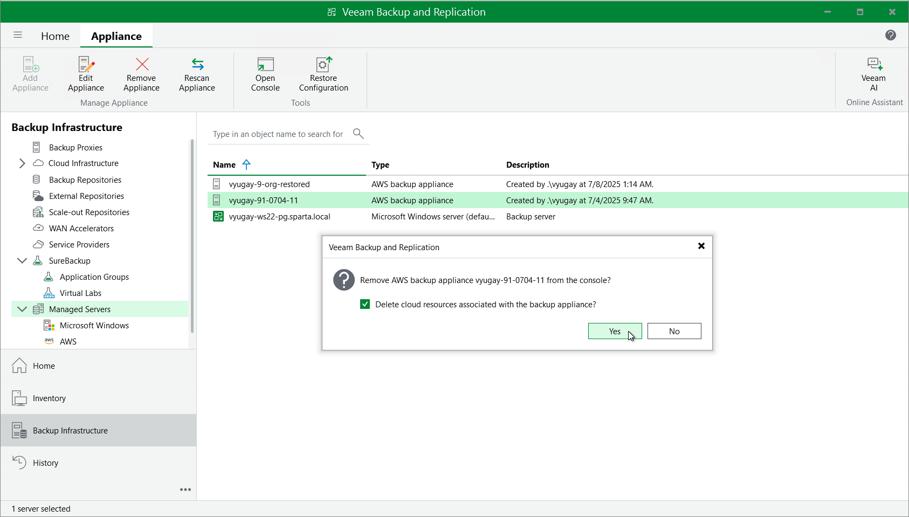Click the object name search field
The width and height of the screenshot is (909, 517).
(278, 134)
